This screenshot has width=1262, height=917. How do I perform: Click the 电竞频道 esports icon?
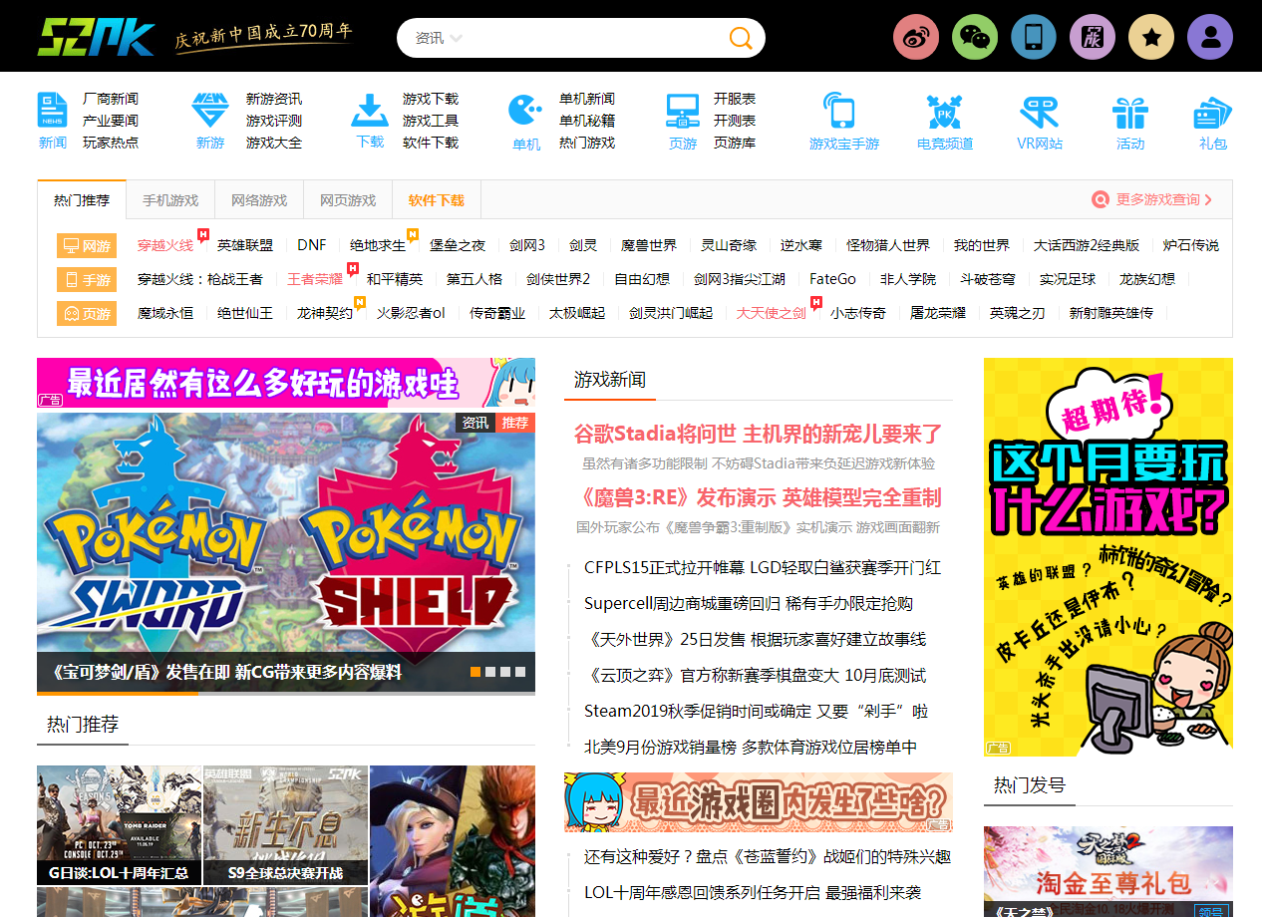(944, 113)
